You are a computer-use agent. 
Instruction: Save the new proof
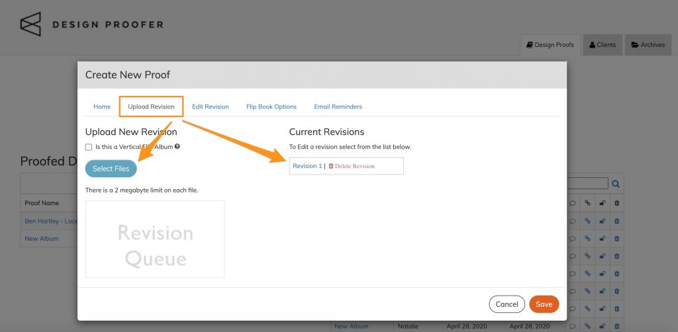[x=544, y=304]
